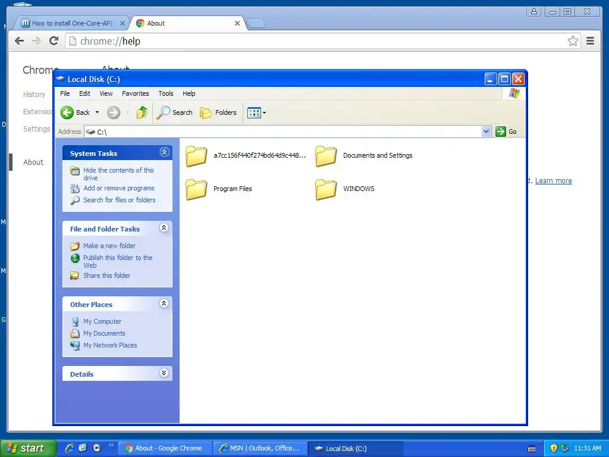Click the Share this folder icon
609x457 pixels.
coord(75,276)
